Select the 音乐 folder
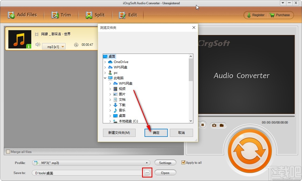The height and width of the screenshot is (181, 302). tap(122, 110)
